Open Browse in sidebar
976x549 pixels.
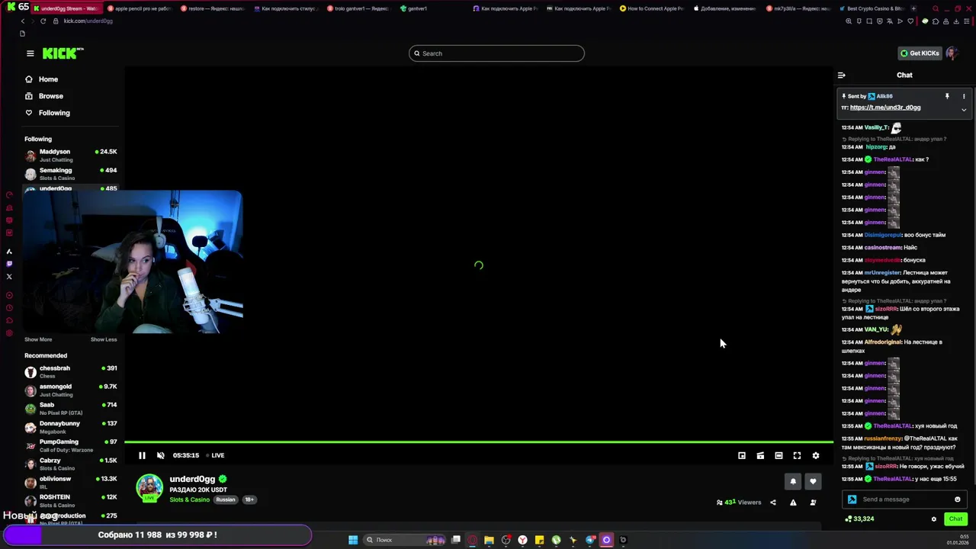coord(44,96)
